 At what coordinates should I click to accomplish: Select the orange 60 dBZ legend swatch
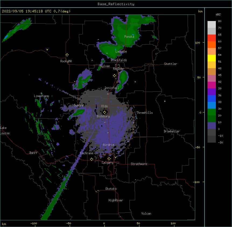pyautogui.click(x=212, y=44)
